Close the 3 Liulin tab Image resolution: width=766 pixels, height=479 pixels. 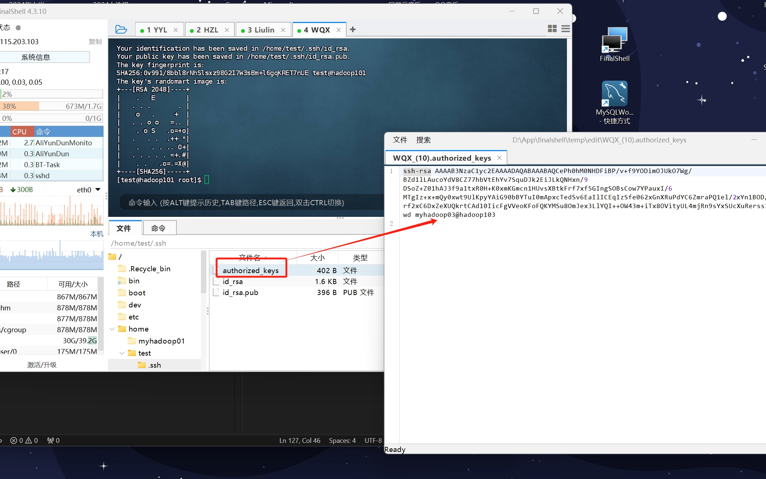point(283,30)
